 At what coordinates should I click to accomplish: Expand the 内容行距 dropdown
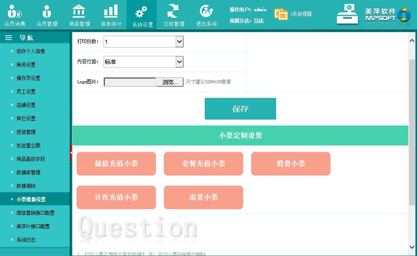click(x=179, y=62)
